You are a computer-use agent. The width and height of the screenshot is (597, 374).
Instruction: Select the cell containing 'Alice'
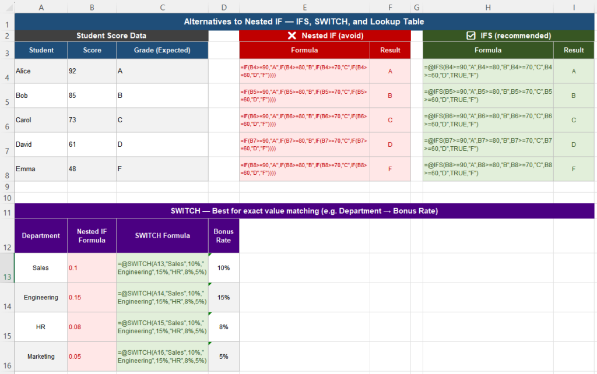coord(41,71)
